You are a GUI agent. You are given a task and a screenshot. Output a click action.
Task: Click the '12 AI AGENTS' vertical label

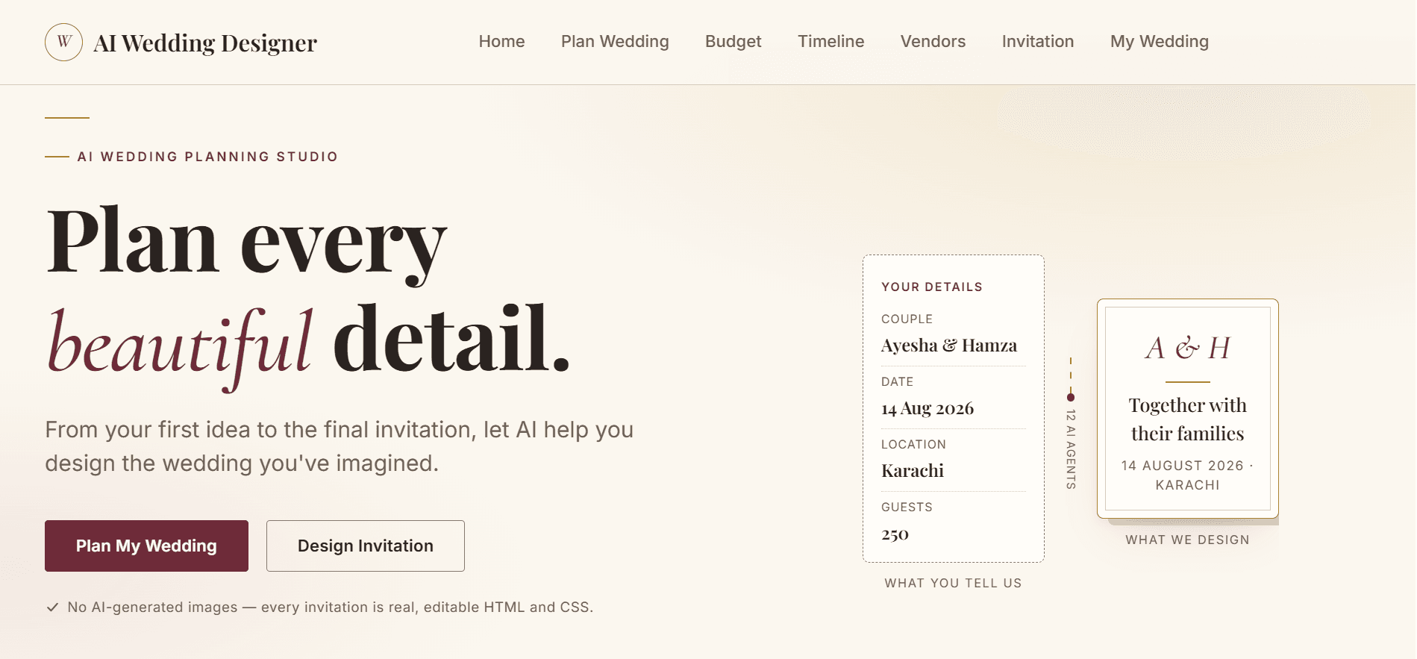(x=1071, y=449)
